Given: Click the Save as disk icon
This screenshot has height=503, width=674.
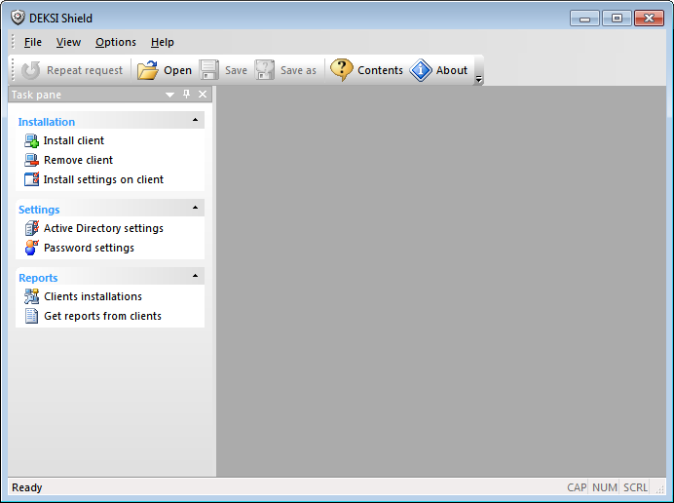Looking at the screenshot, I should [x=265, y=70].
